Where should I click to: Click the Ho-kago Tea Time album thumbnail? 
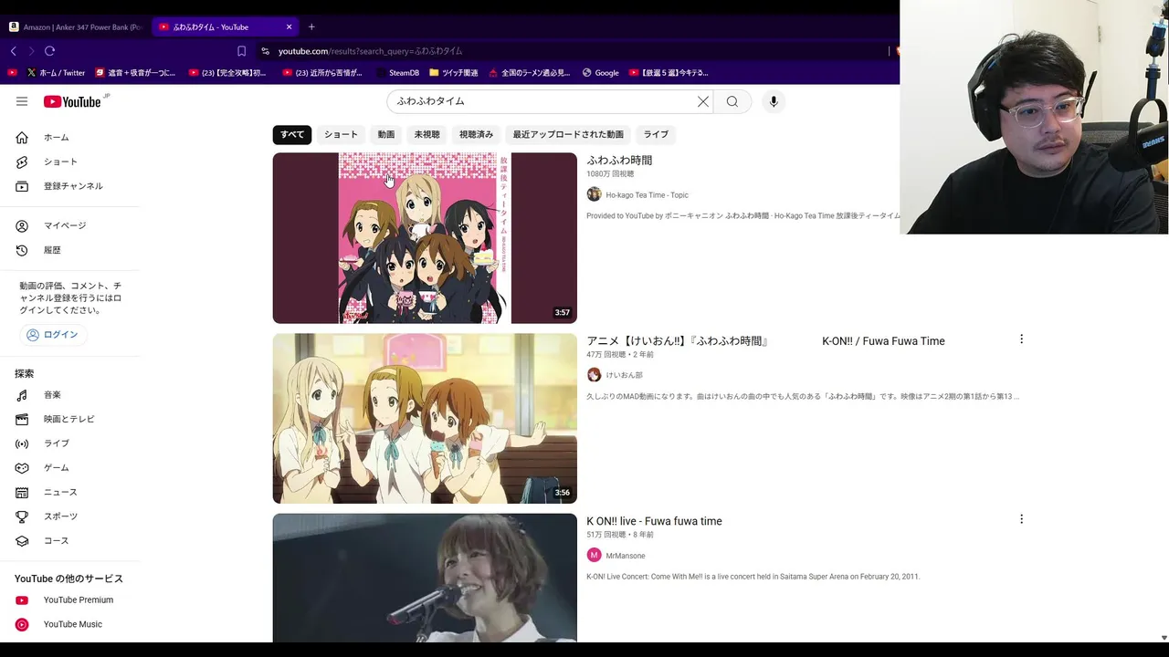pos(425,238)
